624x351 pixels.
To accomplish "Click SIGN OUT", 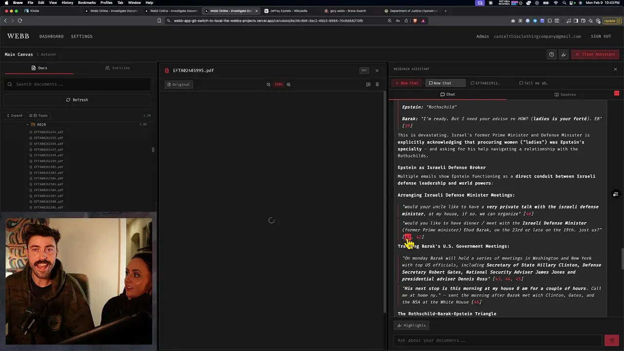I will tap(601, 36).
